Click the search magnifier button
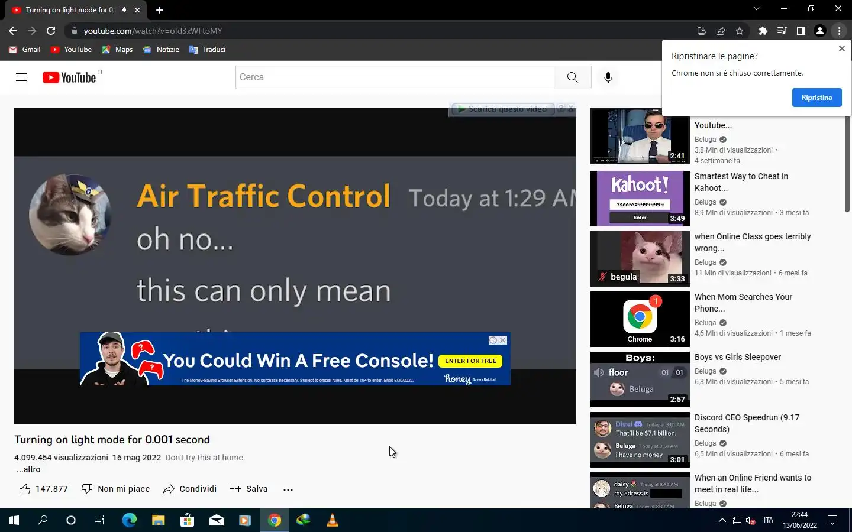 click(572, 77)
